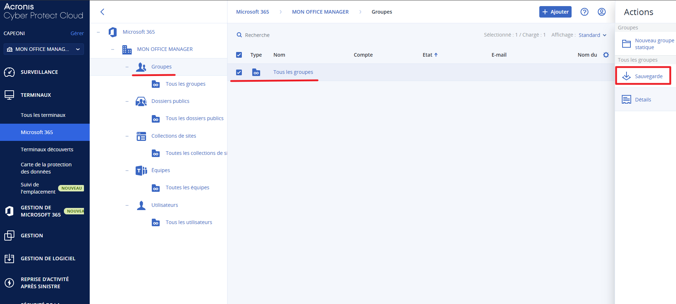The height and width of the screenshot is (304, 676).
Task: Click the folder icon of Toutes les équipes
Action: (156, 188)
